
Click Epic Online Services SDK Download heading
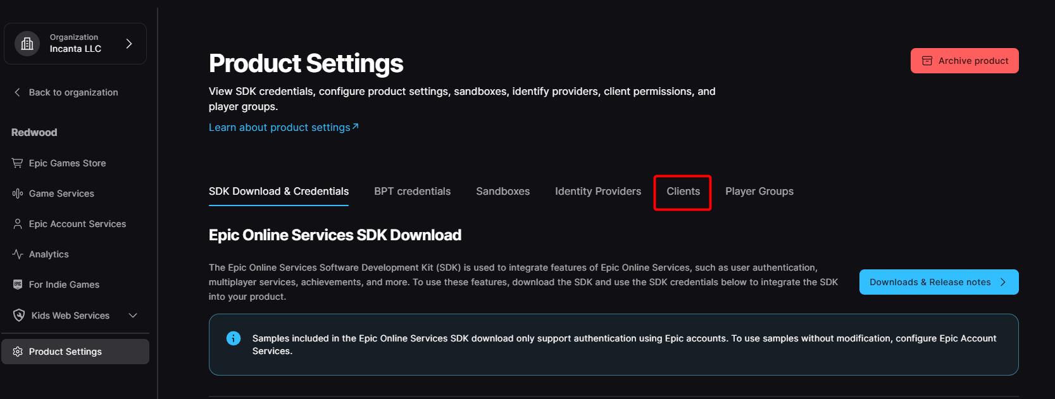coord(335,235)
